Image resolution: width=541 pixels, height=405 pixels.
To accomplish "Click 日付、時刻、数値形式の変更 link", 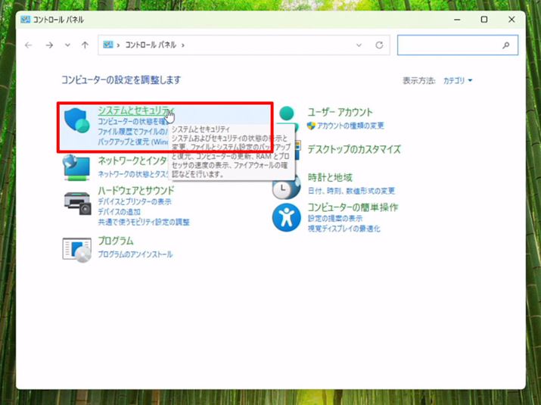I will click(x=351, y=191).
